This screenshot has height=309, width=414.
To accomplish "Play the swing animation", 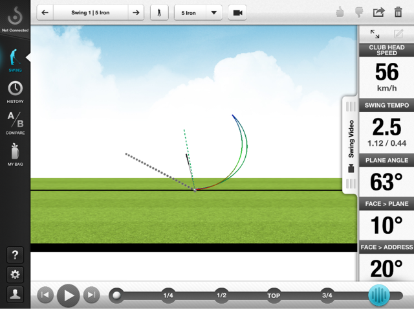I will [68, 295].
